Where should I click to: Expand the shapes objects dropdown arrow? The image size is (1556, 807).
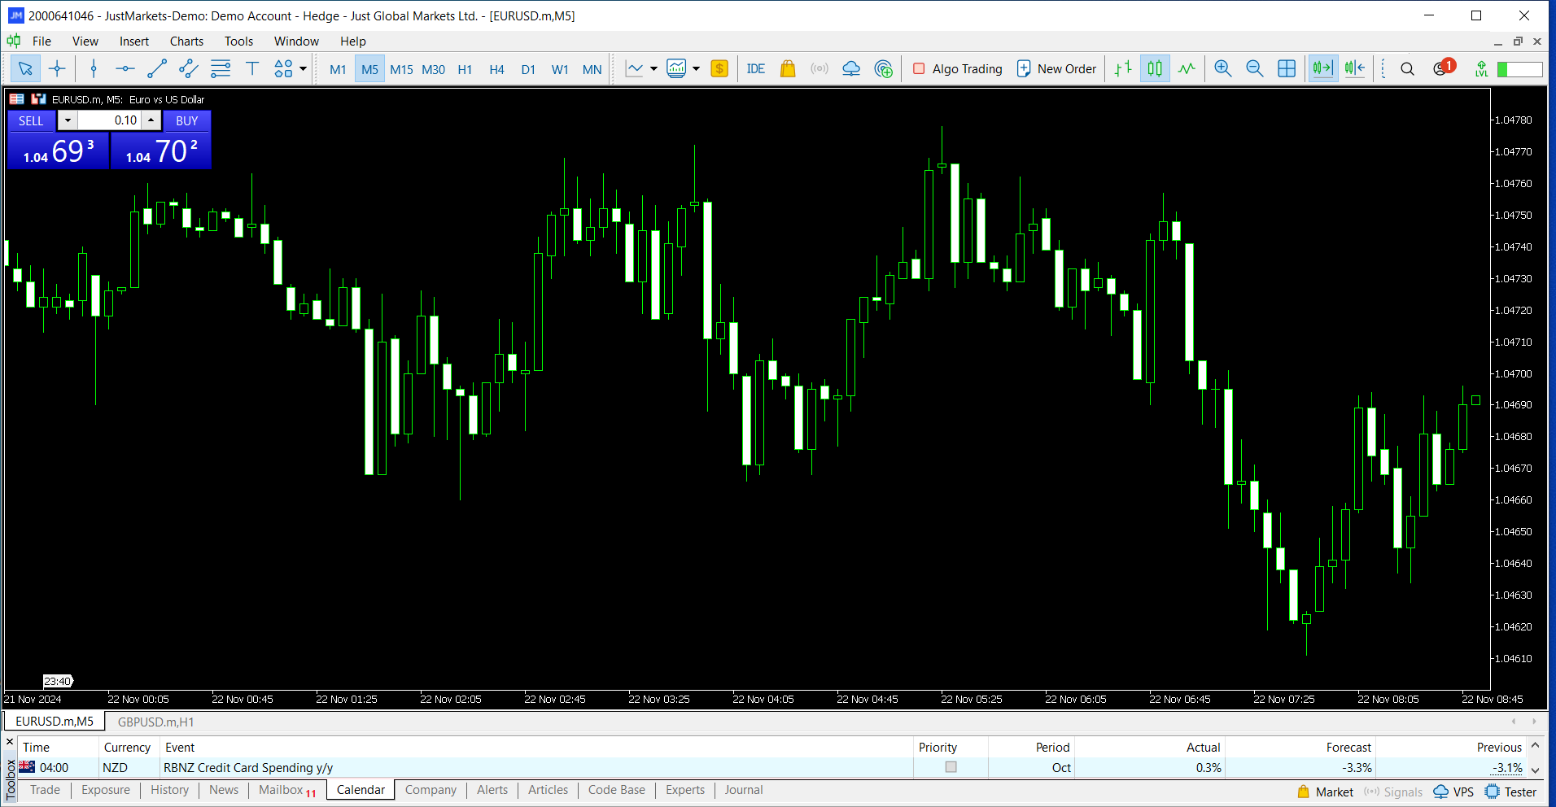[x=304, y=69]
